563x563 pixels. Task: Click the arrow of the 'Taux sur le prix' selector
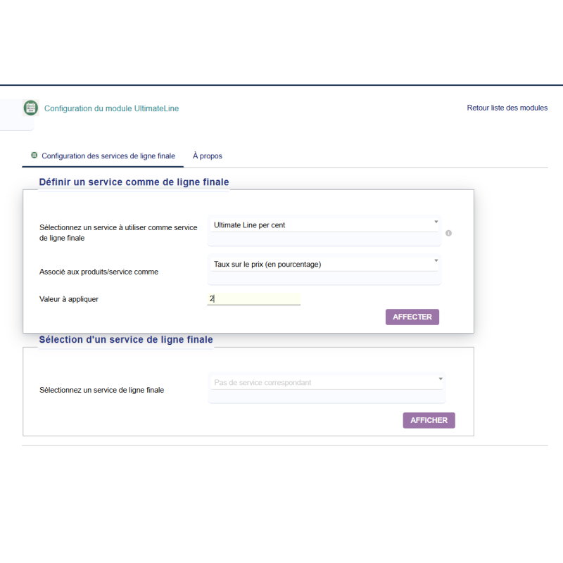point(436,260)
